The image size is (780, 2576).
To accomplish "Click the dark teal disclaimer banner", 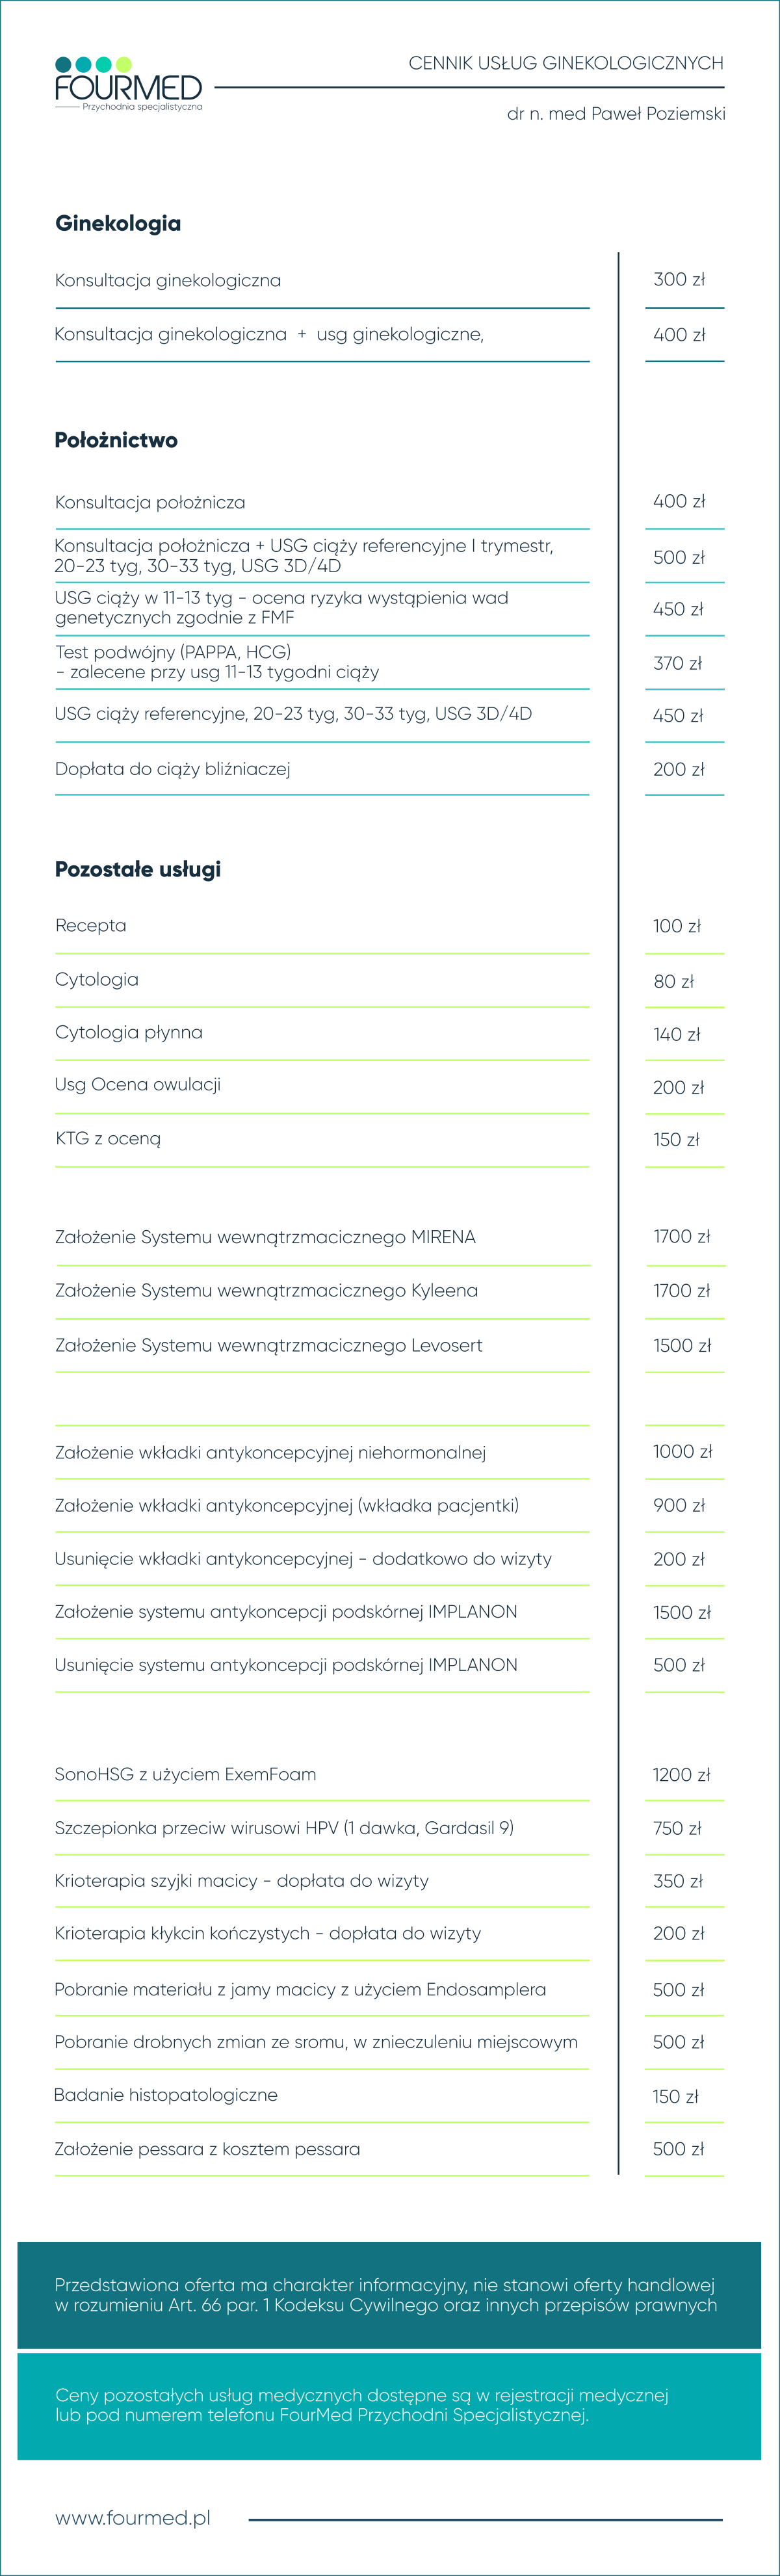I will tap(389, 2295).
